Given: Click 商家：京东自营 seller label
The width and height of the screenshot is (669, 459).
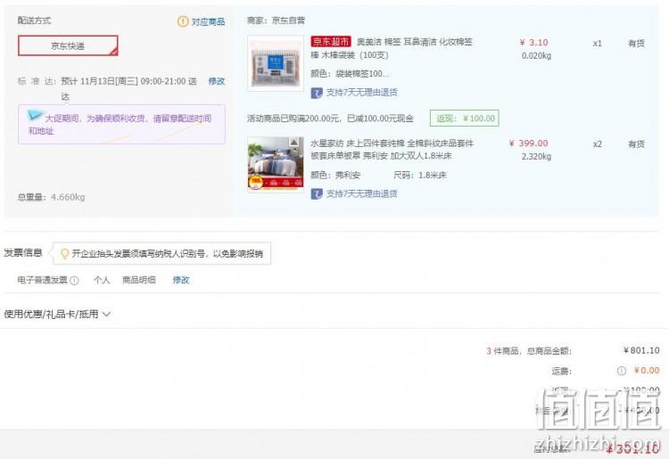Looking at the screenshot, I should (x=276, y=20).
